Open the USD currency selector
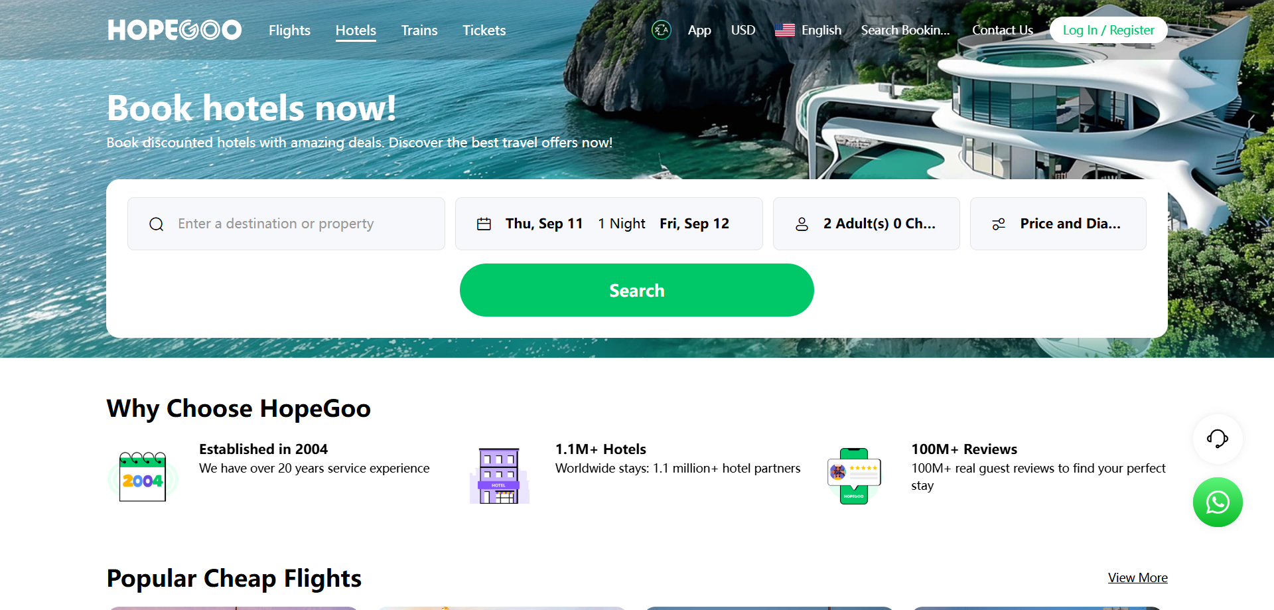 coord(743,30)
